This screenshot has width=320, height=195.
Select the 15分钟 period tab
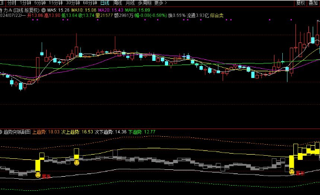56,3
